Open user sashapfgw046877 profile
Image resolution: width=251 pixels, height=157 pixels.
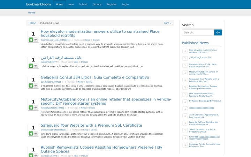(49, 62)
